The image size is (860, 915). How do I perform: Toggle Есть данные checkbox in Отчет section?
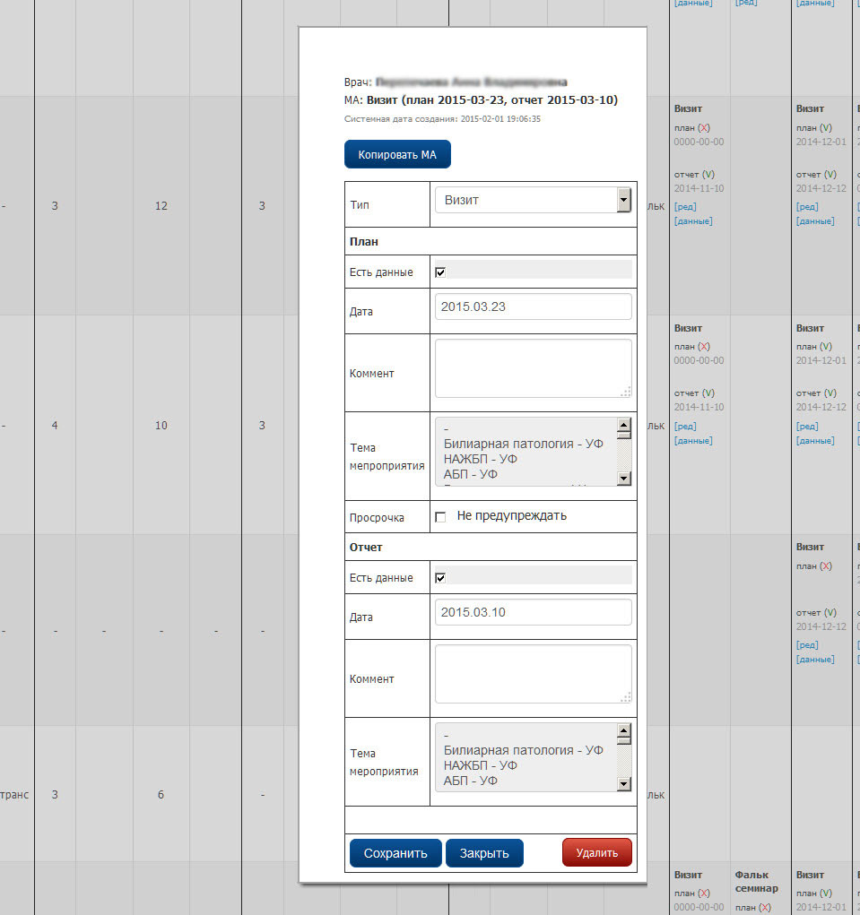440,577
